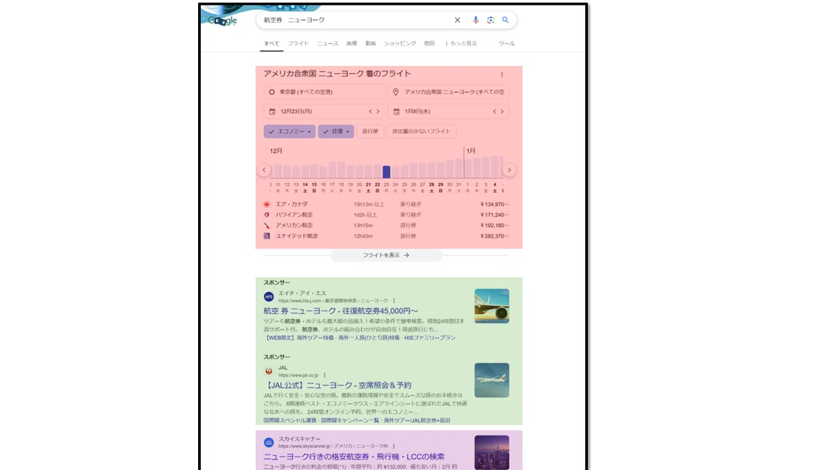Click the Hawaiian Airlines logo icon

pos(267,215)
